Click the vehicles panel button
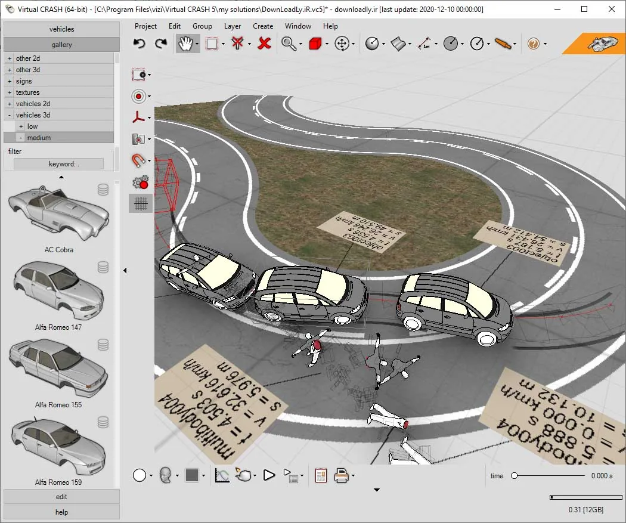Viewport: 626px width, 523px height. pos(61,29)
